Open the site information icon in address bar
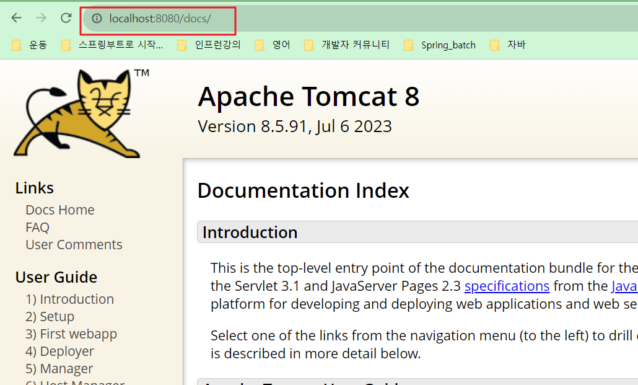Viewport: 638px width, 385px height. pyautogui.click(x=97, y=19)
